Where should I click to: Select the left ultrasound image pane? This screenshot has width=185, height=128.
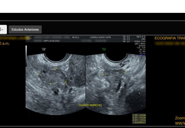click(x=56, y=84)
